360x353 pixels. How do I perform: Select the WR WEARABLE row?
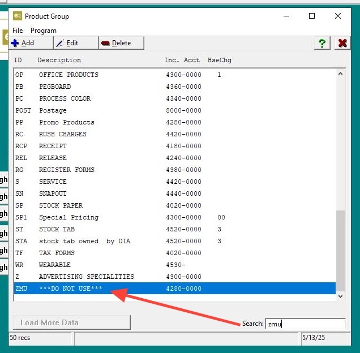(x=174, y=265)
